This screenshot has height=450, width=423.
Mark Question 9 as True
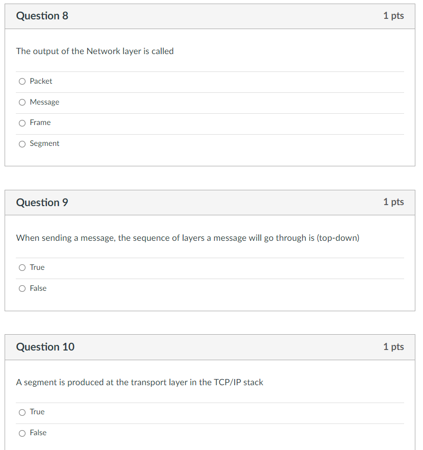tap(22, 268)
